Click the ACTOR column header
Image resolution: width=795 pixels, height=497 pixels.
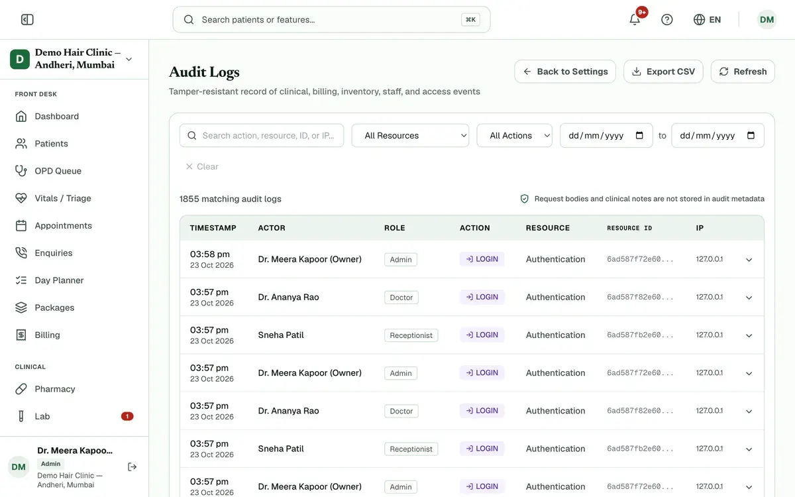coord(272,228)
